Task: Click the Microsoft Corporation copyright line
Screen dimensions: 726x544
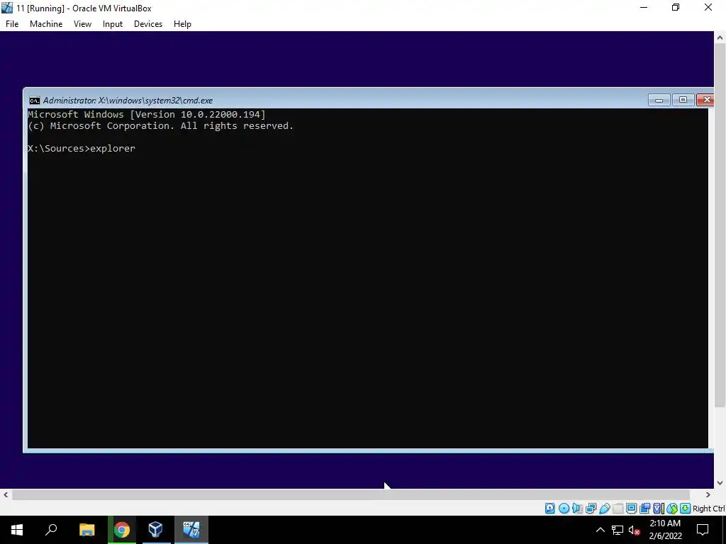Action: 160,126
